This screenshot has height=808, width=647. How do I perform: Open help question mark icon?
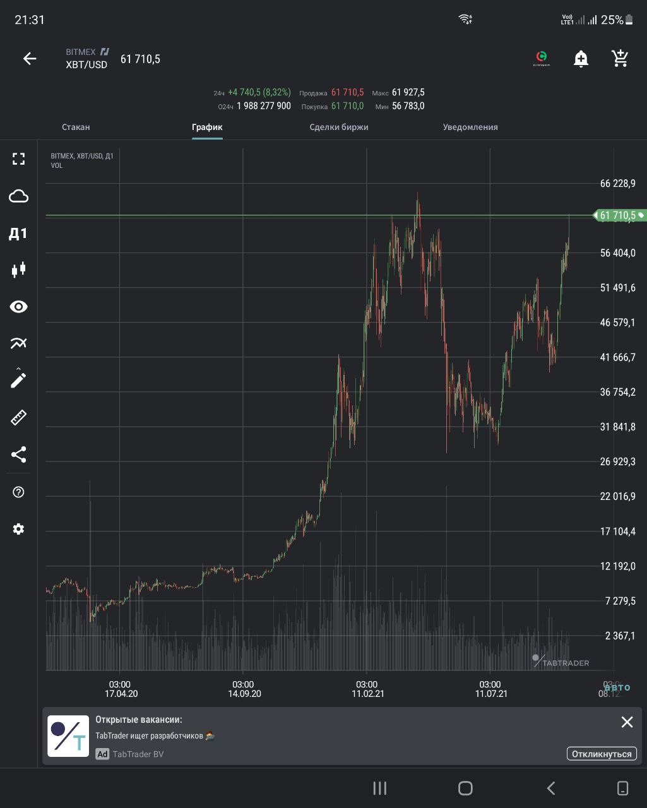click(18, 492)
